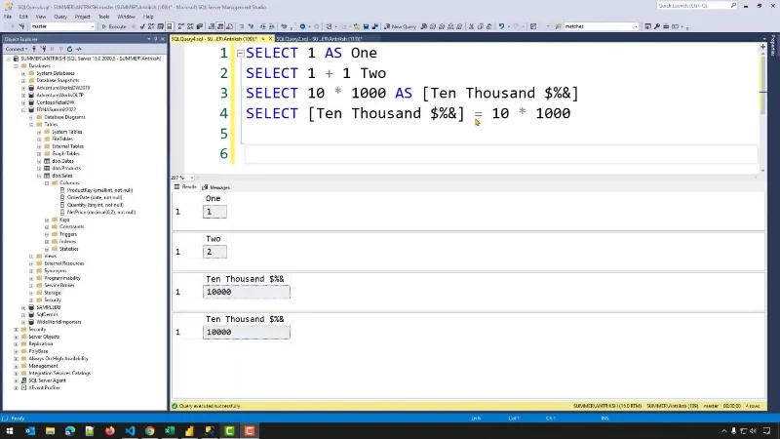Close the Object Explorer panel

click(x=162, y=39)
